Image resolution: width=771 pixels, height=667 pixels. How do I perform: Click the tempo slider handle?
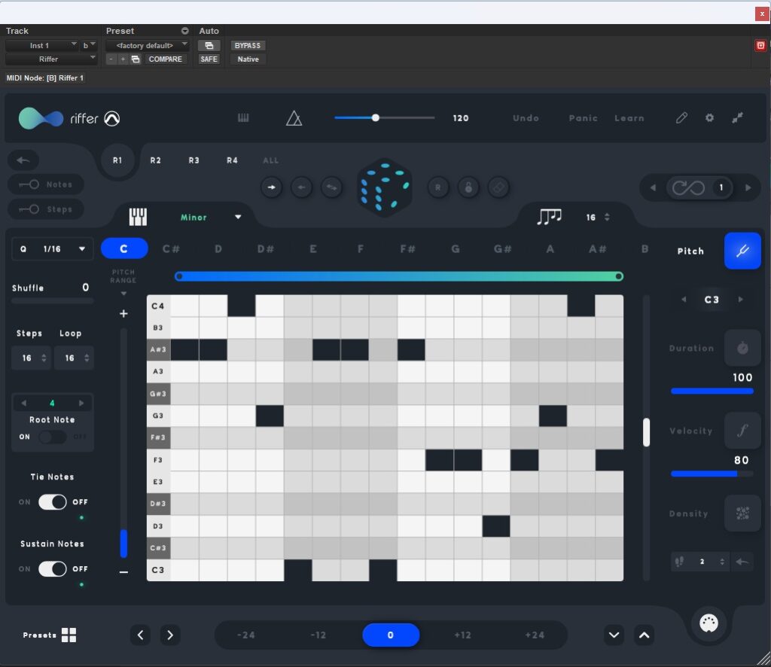click(x=376, y=117)
